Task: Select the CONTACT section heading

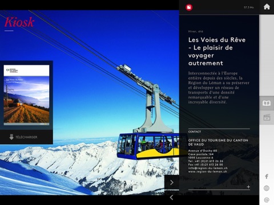Action: 195,132
